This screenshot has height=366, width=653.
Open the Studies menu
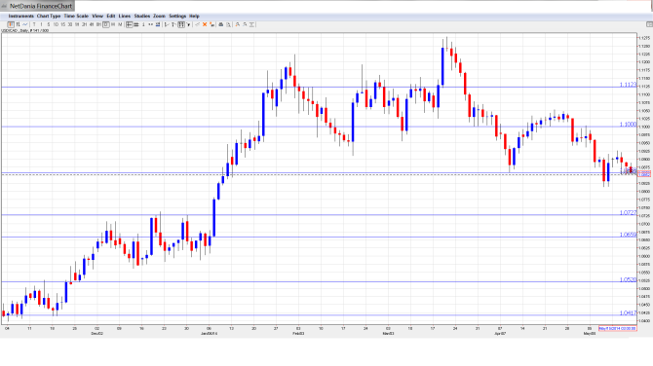[x=142, y=16]
